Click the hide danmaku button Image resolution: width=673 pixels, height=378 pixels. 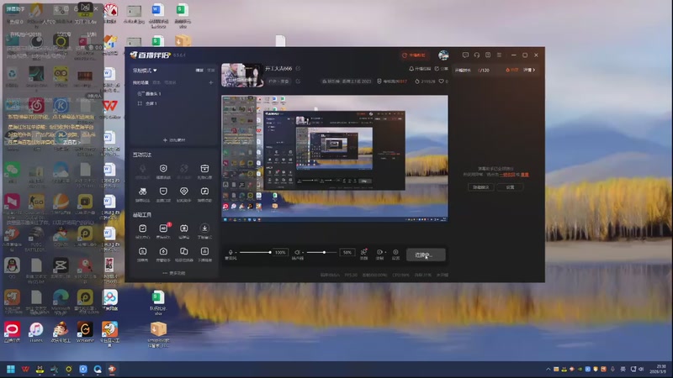tap(480, 187)
